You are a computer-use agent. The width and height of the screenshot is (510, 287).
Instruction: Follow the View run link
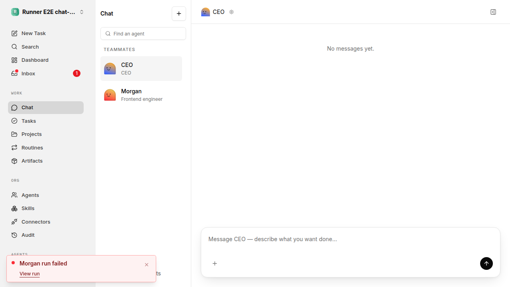(29, 274)
